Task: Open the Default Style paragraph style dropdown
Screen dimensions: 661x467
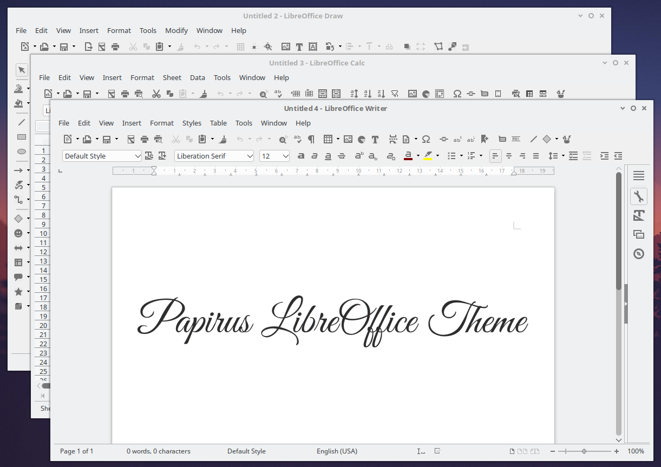Action: [138, 156]
